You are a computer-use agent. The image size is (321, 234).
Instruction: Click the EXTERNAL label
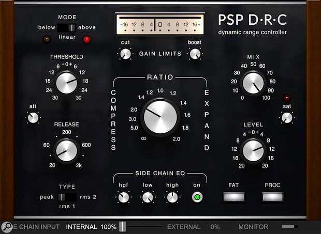184,227
